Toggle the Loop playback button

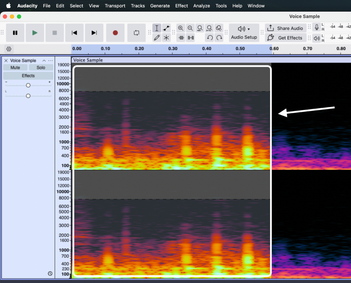tap(136, 33)
